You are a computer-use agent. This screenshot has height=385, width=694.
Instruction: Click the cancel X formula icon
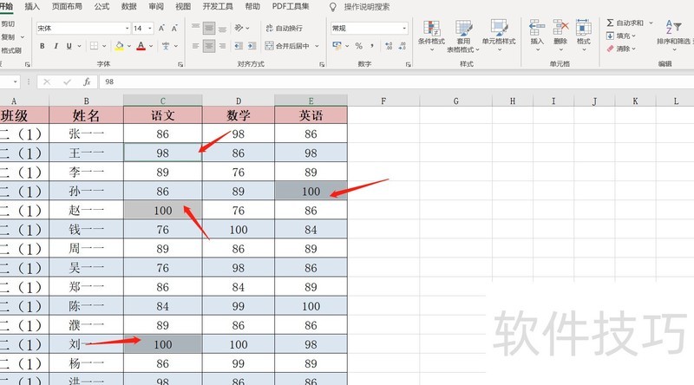[47, 82]
